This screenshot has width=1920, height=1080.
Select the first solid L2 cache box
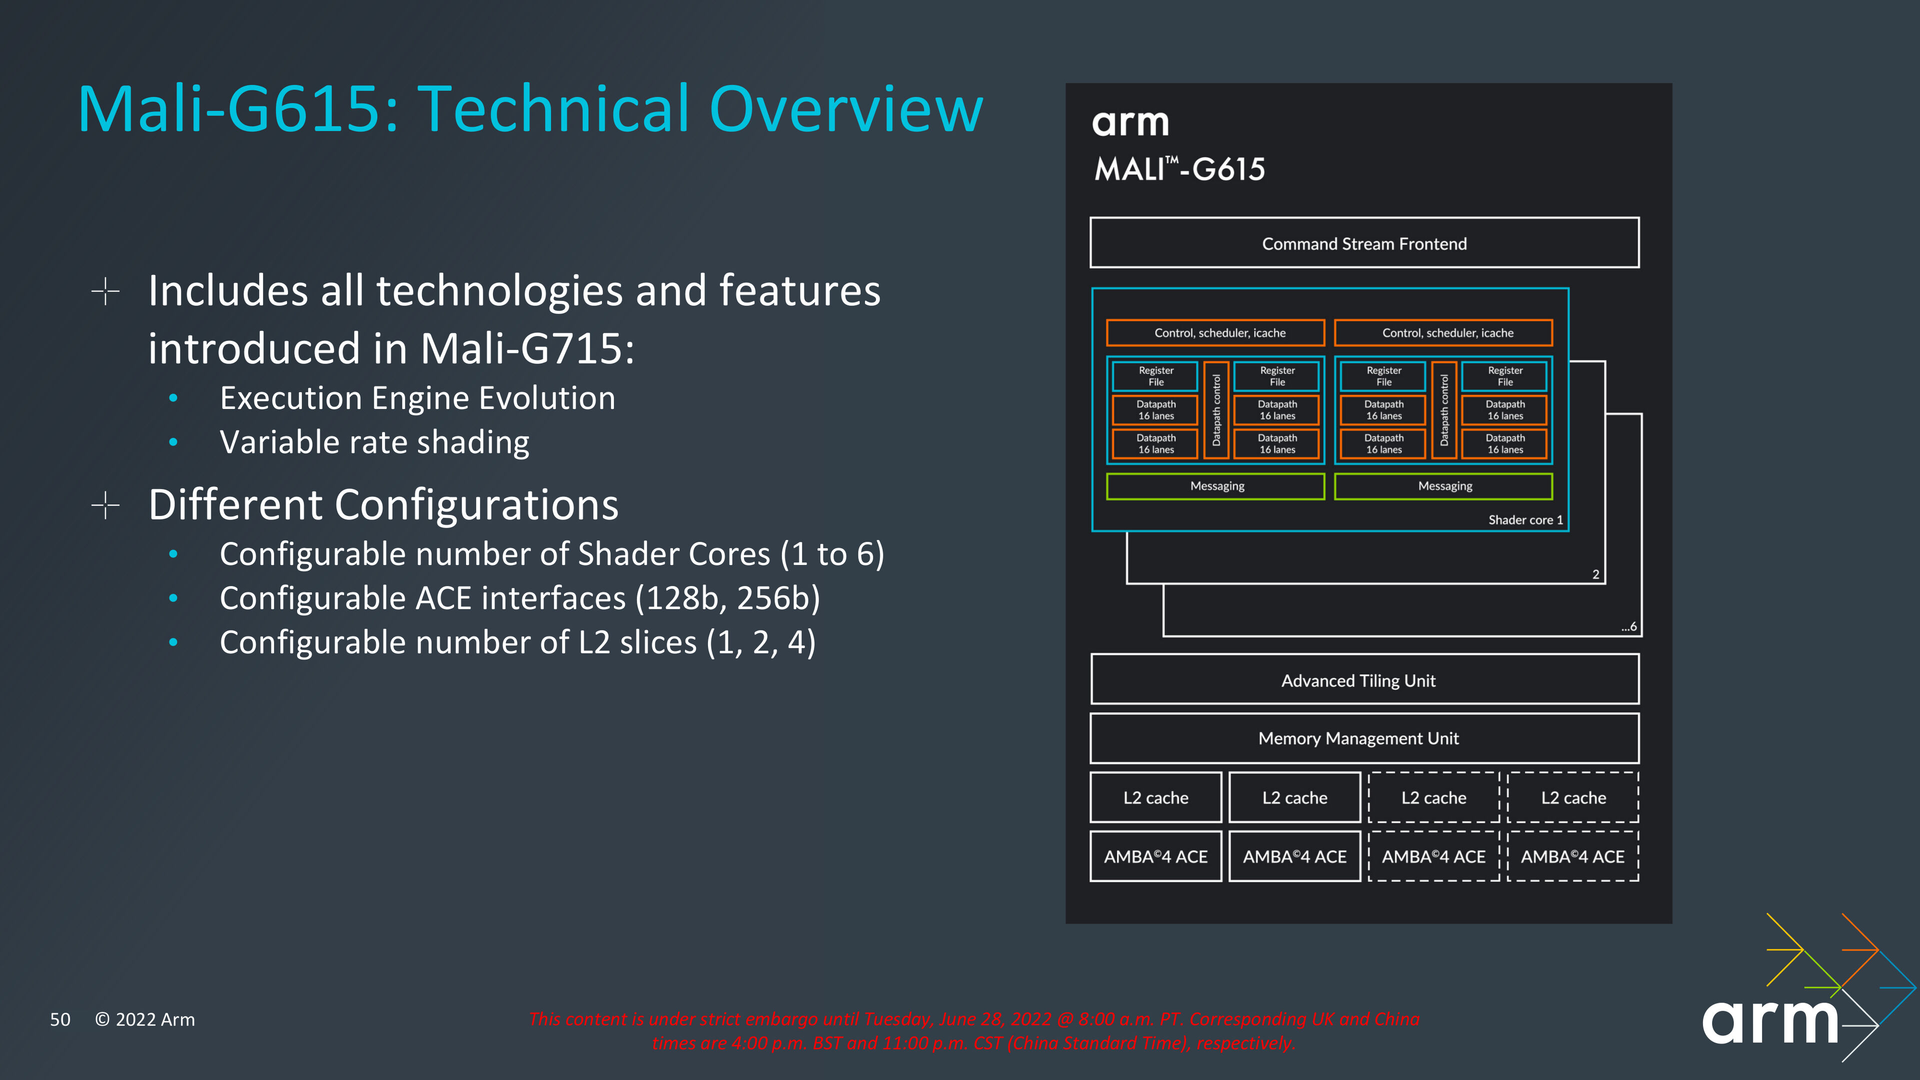pos(1155,797)
